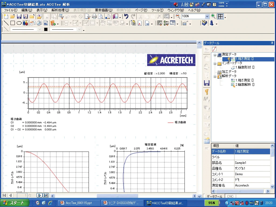Open the 編集(U) menu
The image size is (276, 207).
click(x=27, y=10)
